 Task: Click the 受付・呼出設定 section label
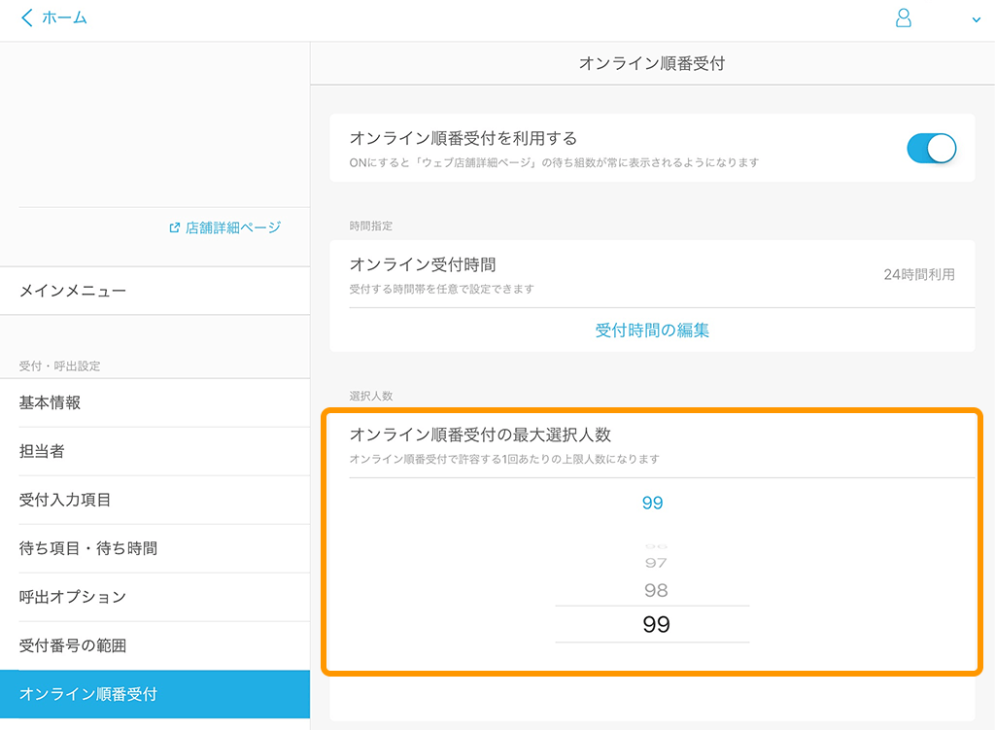click(x=59, y=366)
